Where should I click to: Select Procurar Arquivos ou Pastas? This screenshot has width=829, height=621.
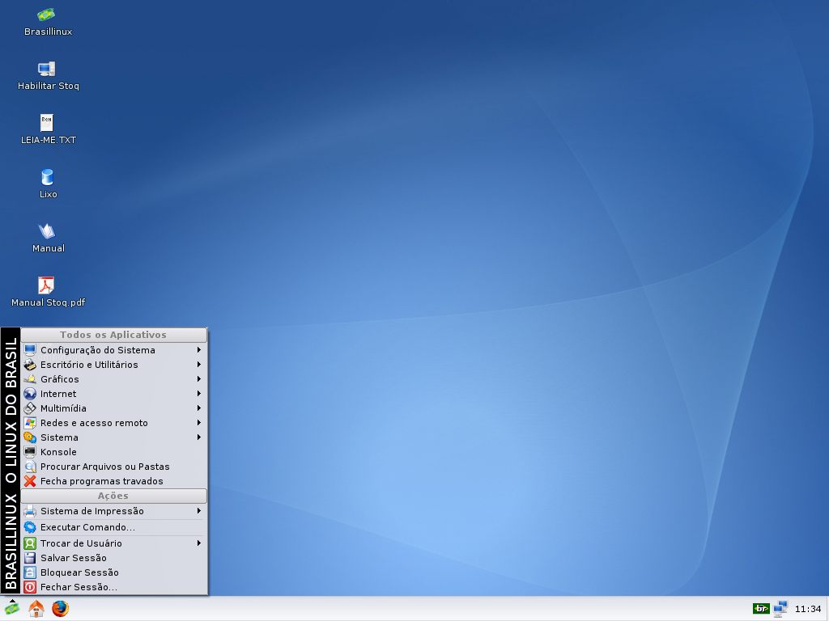(x=113, y=467)
